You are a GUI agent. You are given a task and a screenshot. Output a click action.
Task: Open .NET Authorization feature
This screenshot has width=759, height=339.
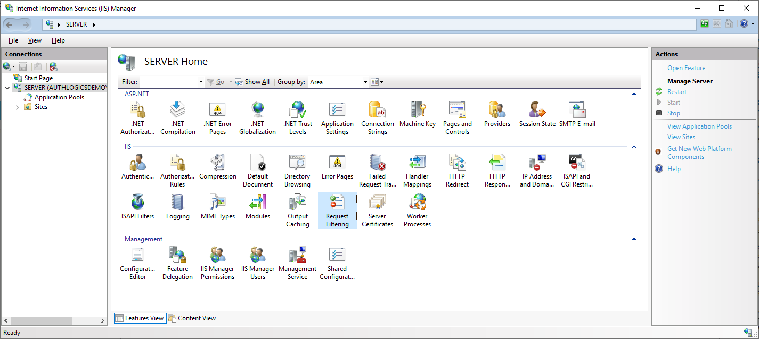pyautogui.click(x=137, y=118)
